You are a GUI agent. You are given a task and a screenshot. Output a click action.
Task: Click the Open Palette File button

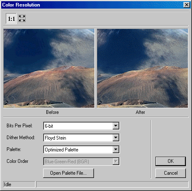coord(68,173)
